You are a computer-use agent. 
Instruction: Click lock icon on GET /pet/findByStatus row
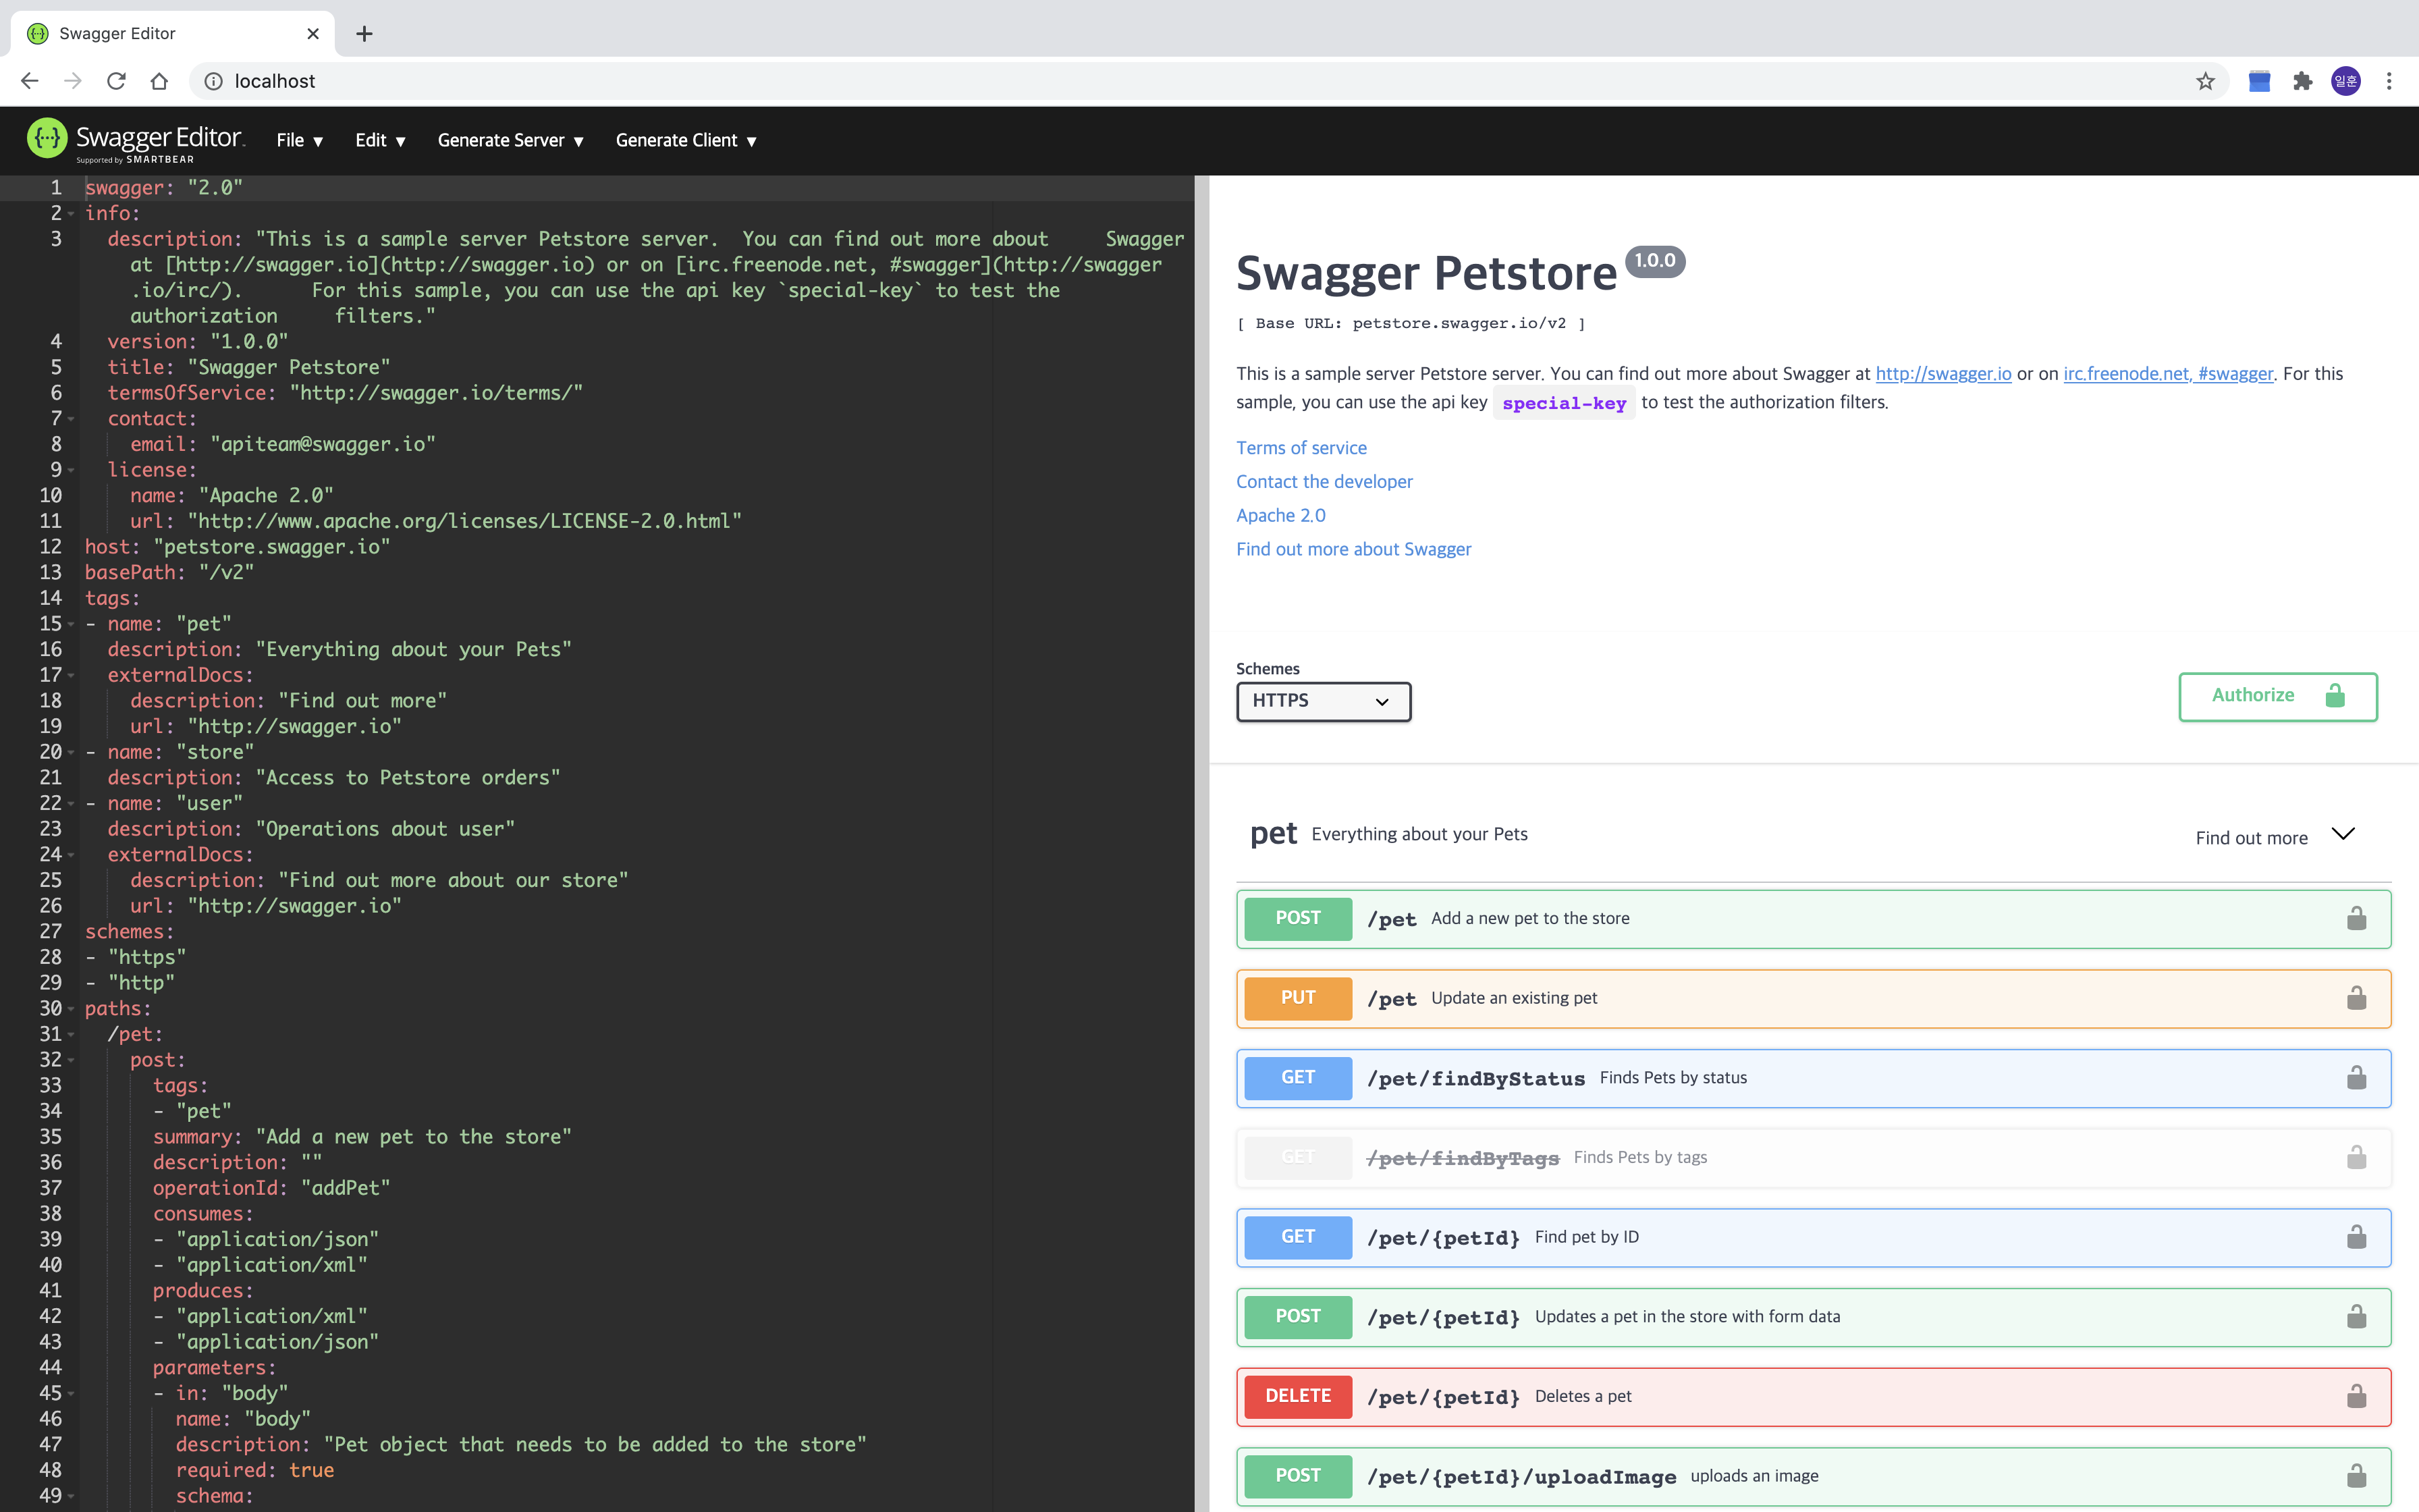pos(2356,1077)
